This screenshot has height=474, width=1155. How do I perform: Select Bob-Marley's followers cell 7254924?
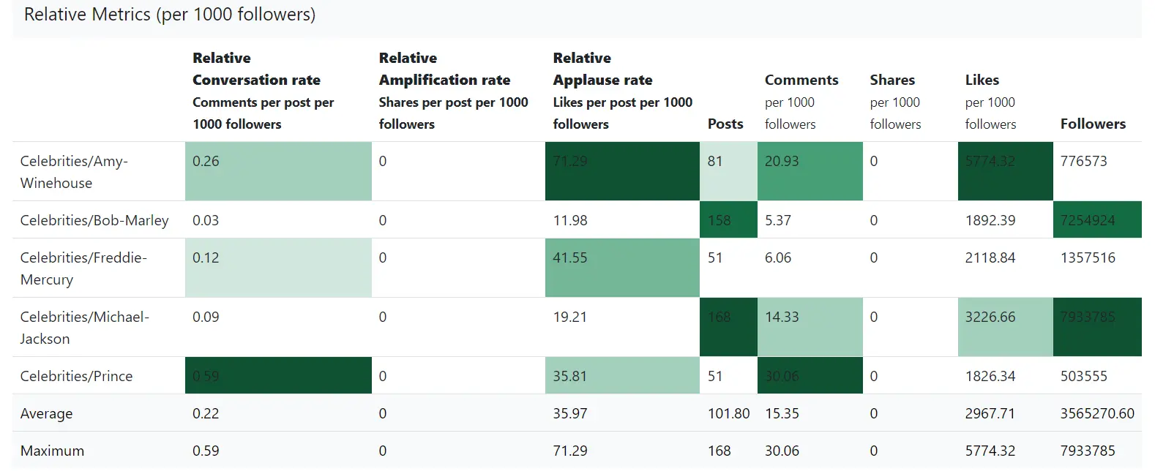tap(1096, 220)
